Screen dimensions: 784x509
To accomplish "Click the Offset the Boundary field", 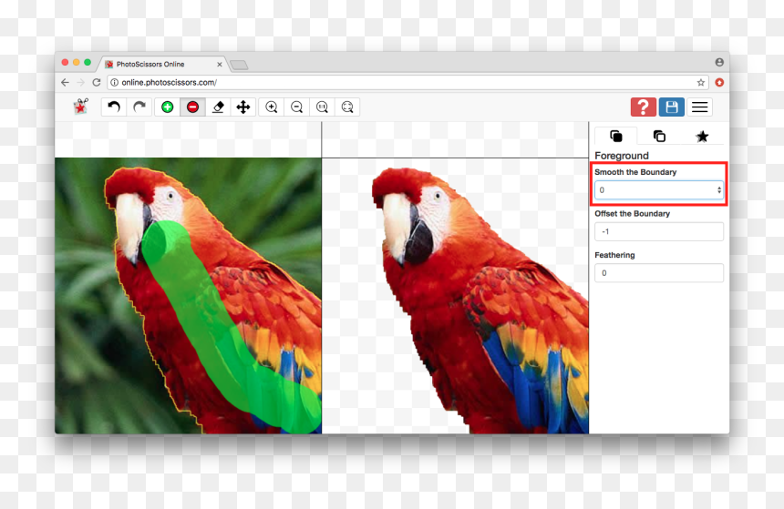I will coord(659,231).
